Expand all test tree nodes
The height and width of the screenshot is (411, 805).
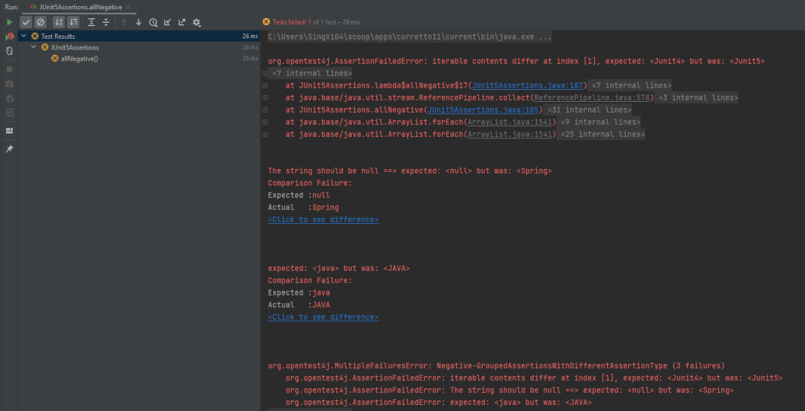91,22
